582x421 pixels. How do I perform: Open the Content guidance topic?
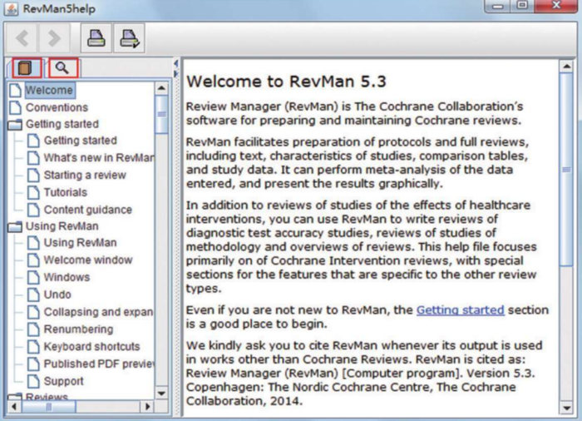(x=88, y=210)
